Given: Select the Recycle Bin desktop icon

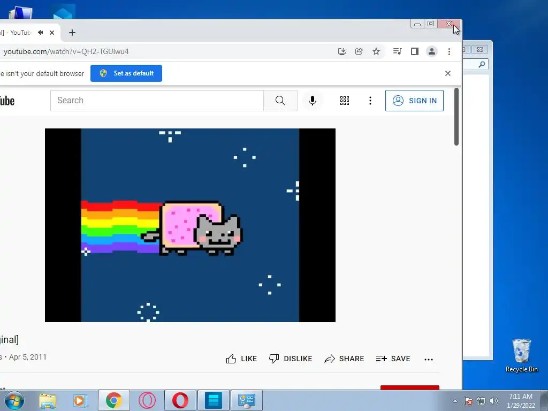Looking at the screenshot, I should pyautogui.click(x=521, y=356).
